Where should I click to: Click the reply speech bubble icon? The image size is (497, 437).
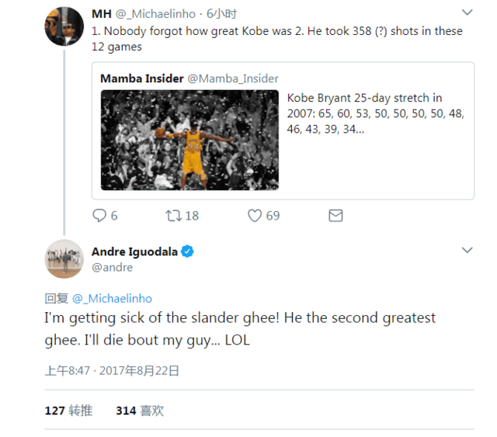point(99,216)
